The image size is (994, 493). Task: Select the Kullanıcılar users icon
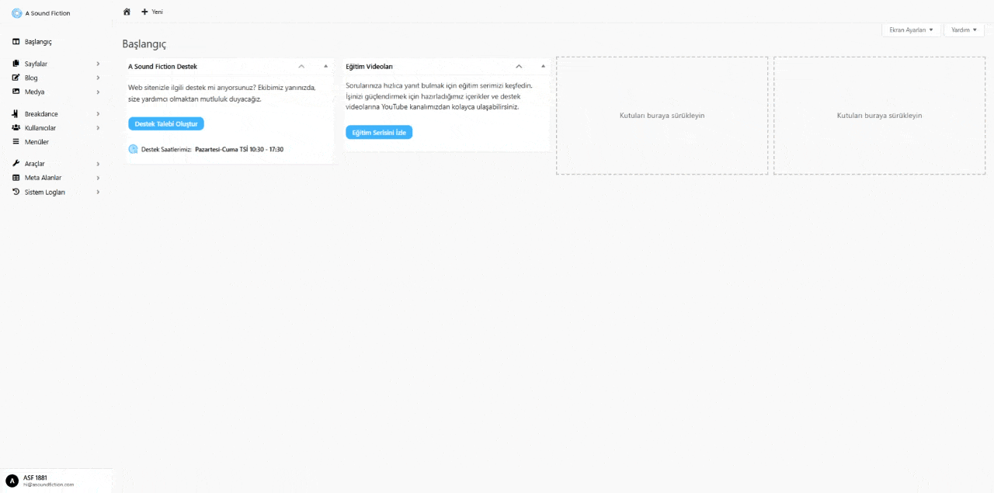click(x=16, y=127)
